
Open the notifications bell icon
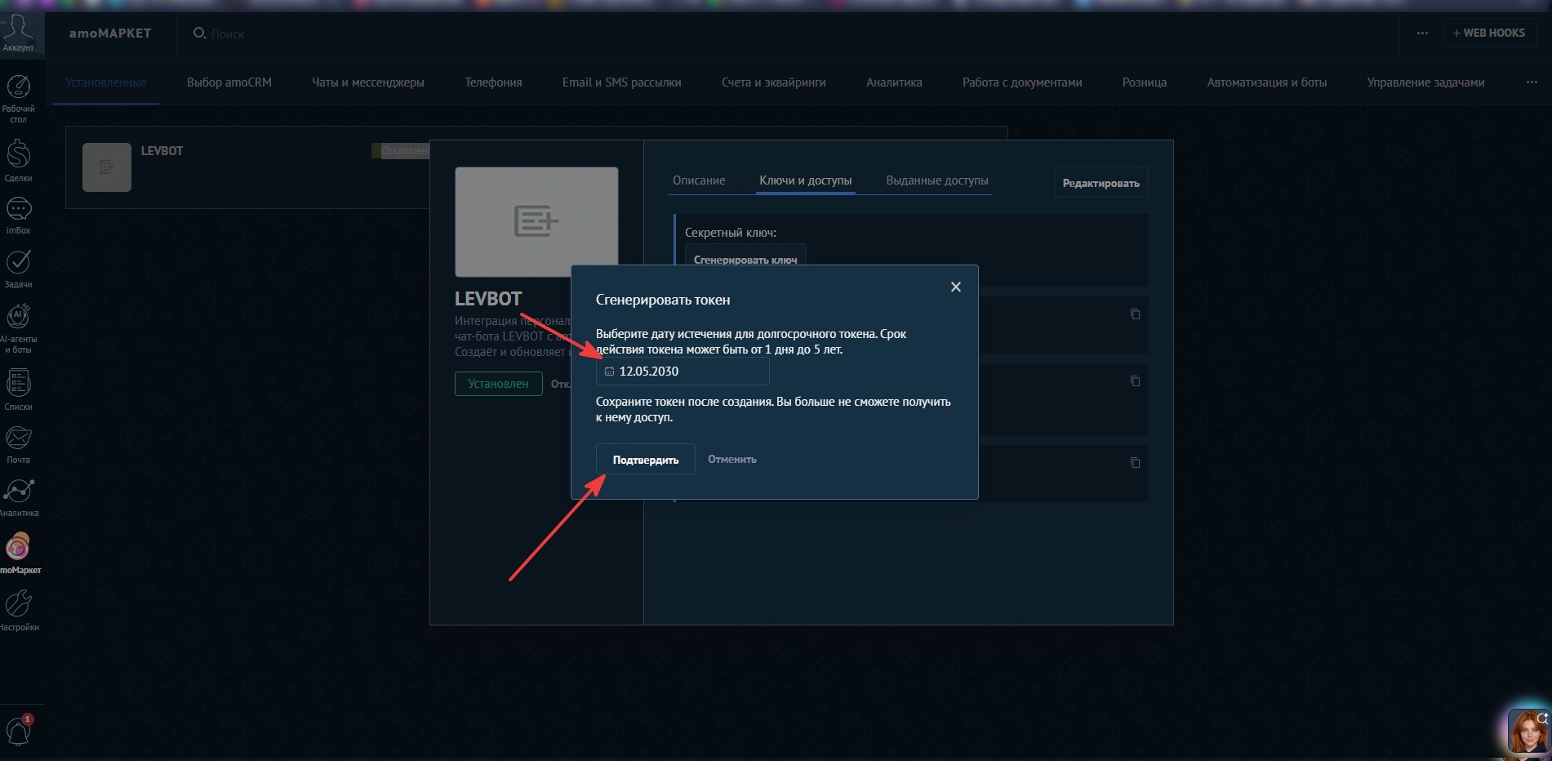pos(19,730)
